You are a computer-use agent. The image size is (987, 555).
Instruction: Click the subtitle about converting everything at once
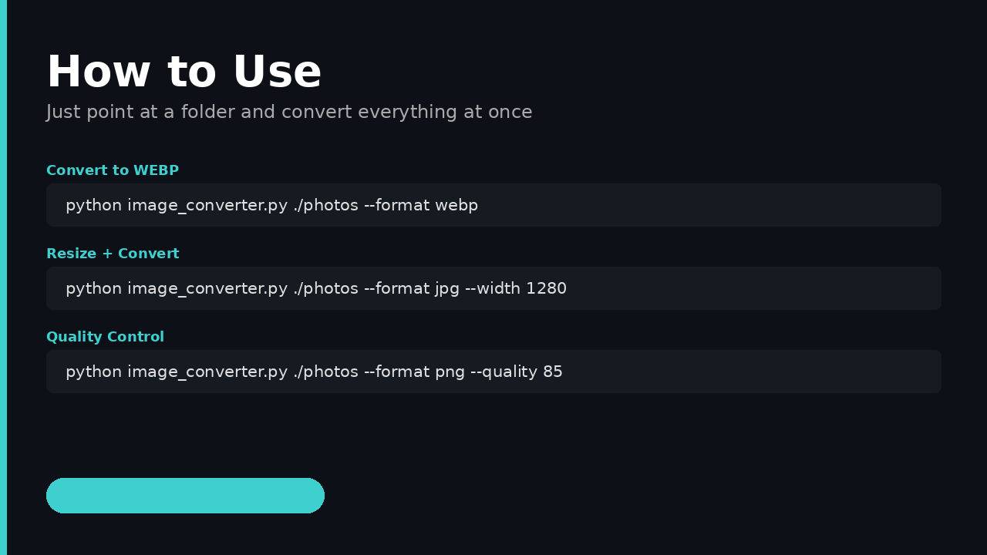pyautogui.click(x=290, y=112)
